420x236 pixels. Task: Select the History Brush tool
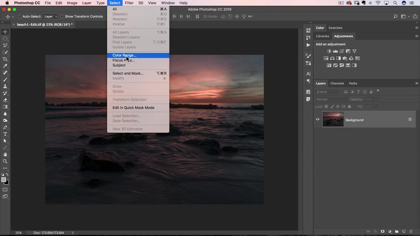click(5, 93)
